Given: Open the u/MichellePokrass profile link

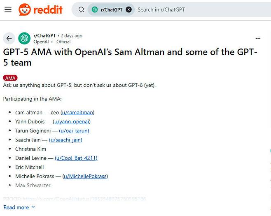Looking at the screenshot, I should [x=85, y=176].
